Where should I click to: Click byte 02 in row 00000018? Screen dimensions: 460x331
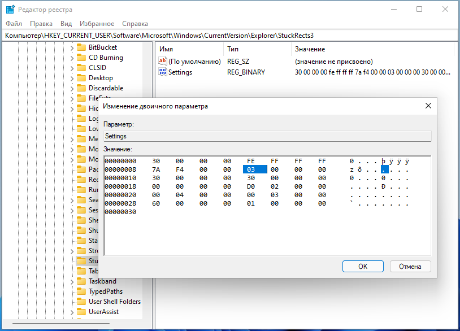(275, 186)
